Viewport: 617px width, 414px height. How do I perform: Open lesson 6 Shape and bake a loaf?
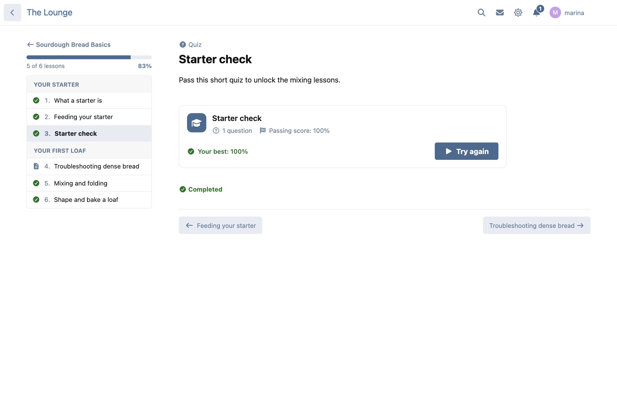tap(89, 200)
